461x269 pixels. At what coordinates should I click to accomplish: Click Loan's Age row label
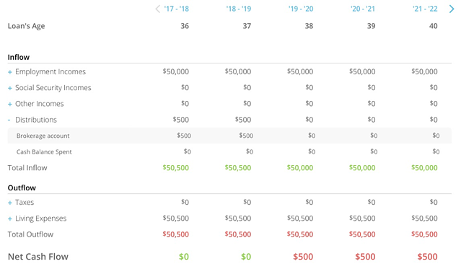(26, 26)
